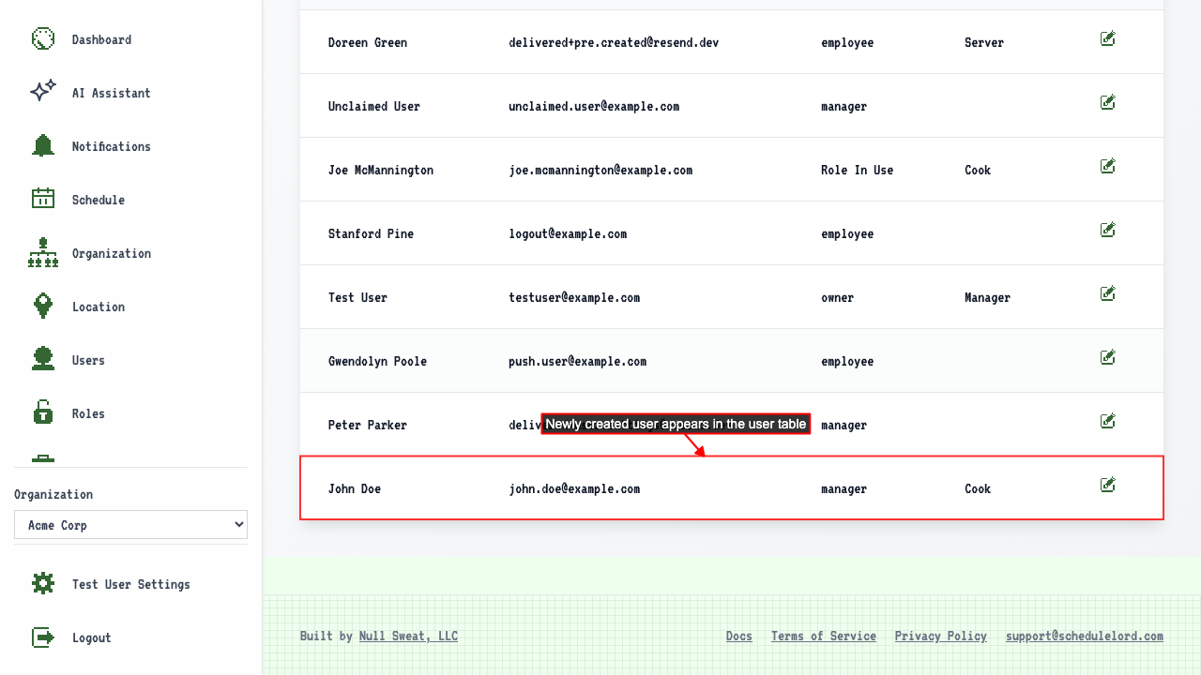Edit Joe McMannington's user entry
1201x675 pixels.
pyautogui.click(x=1107, y=166)
